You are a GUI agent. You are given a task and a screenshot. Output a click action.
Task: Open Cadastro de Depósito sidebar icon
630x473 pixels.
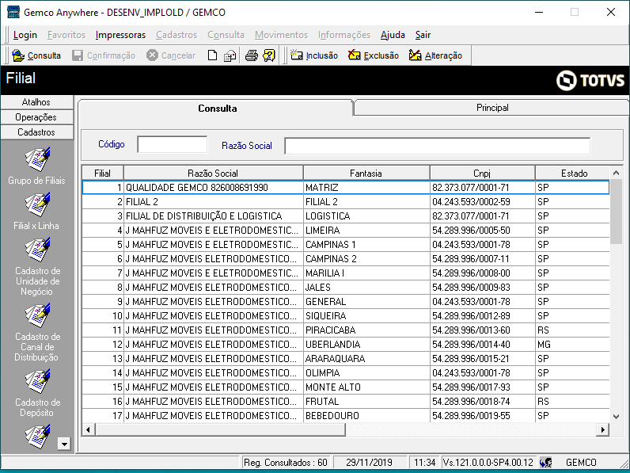click(x=37, y=381)
